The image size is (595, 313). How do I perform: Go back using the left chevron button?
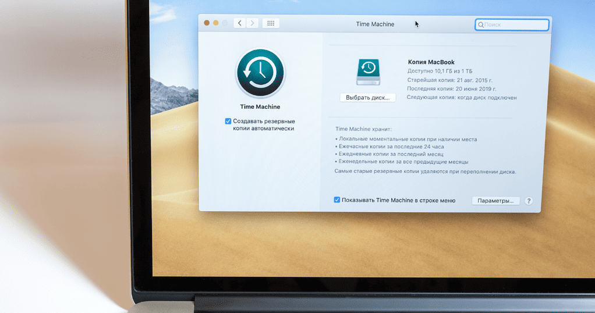[x=240, y=23]
